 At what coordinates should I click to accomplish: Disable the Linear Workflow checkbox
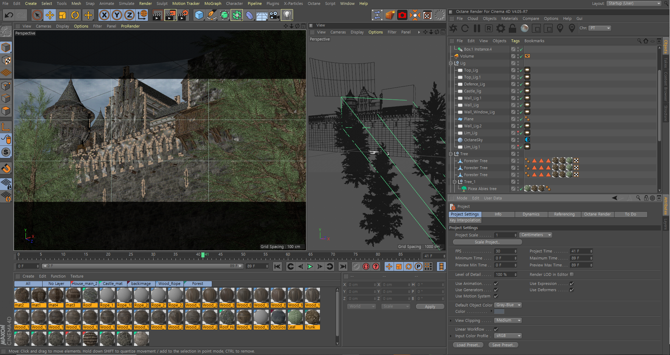coord(496,329)
